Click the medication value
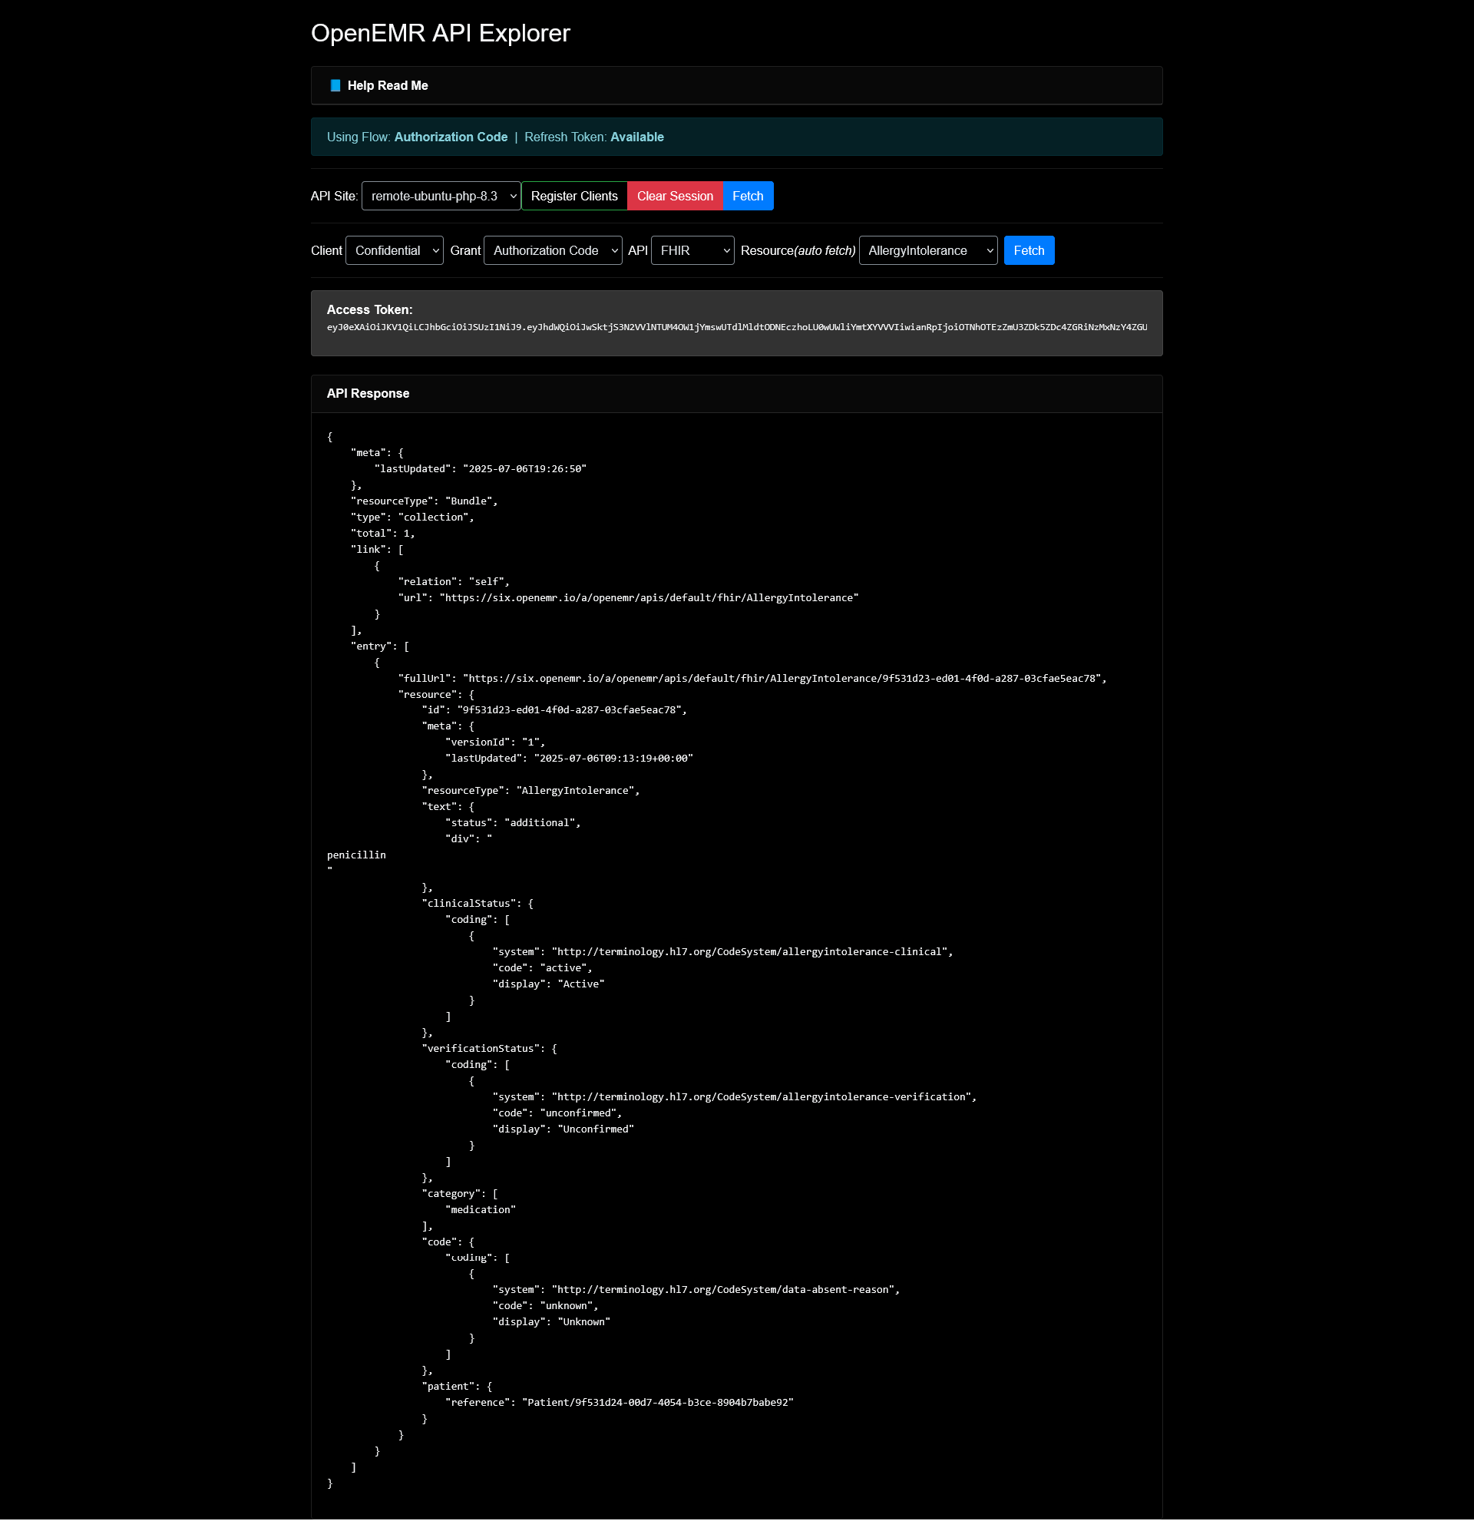 481,1210
